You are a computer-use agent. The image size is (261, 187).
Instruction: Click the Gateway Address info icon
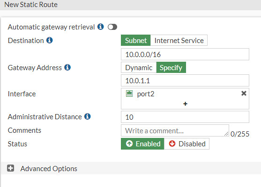[x=67, y=67]
